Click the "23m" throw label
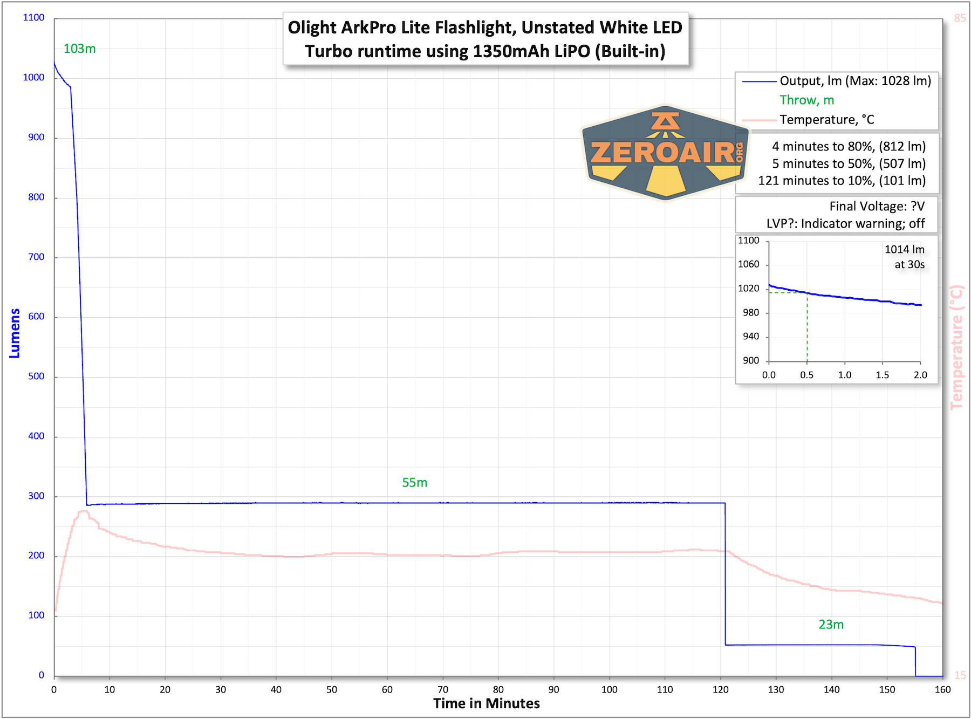The image size is (971, 719). [x=831, y=625]
